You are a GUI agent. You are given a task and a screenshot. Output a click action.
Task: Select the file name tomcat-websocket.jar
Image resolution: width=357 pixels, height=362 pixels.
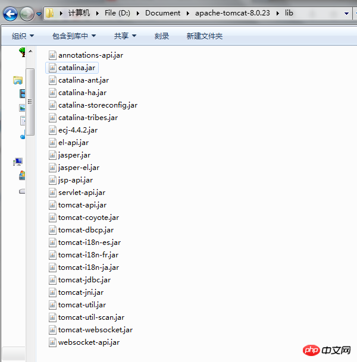tap(95, 330)
